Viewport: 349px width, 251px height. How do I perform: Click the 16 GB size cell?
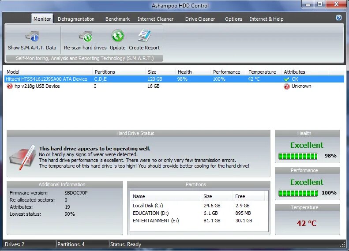tap(154, 86)
